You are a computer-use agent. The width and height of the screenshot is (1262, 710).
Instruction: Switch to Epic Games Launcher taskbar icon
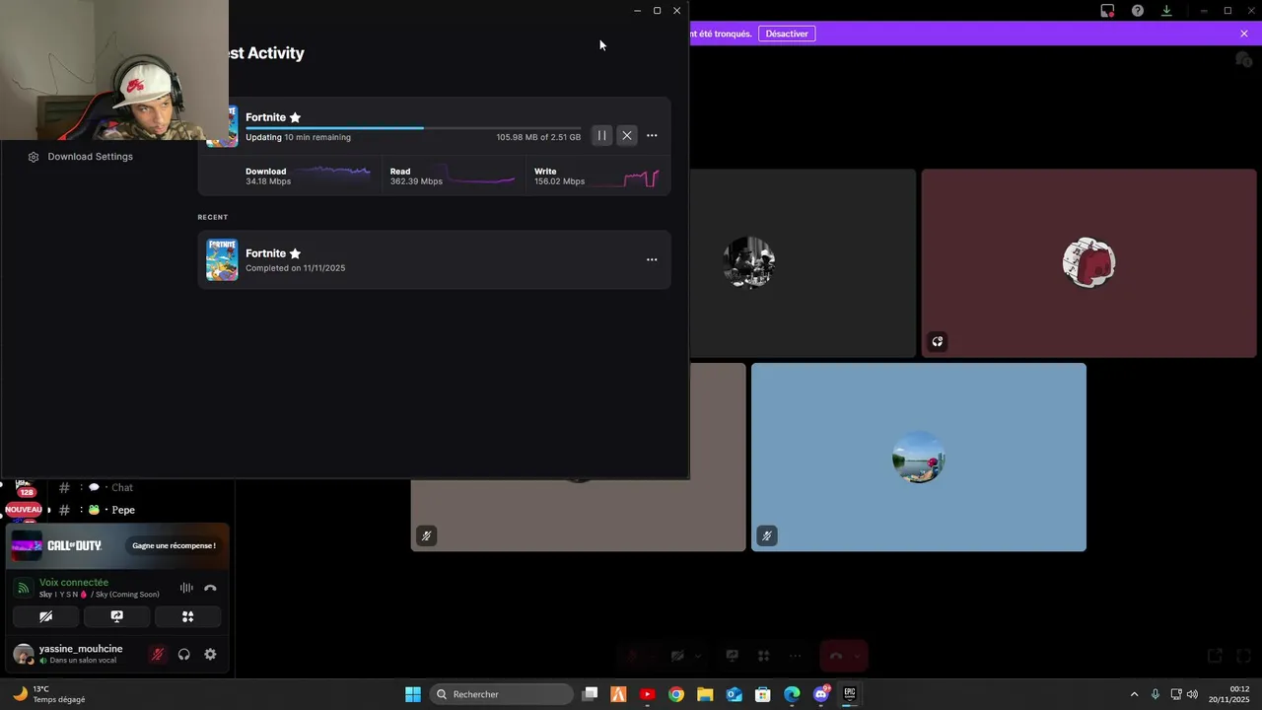coord(850,694)
